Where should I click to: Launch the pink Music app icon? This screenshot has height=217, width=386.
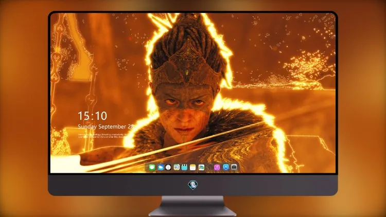(217, 168)
